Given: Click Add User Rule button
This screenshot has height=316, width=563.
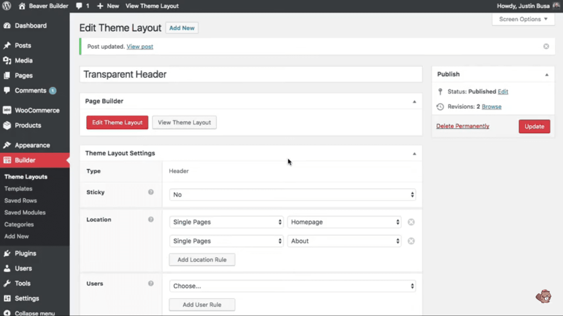Looking at the screenshot, I should tap(202, 305).
